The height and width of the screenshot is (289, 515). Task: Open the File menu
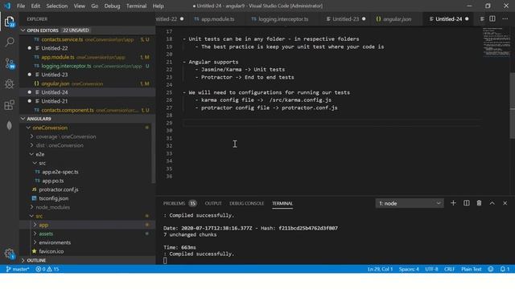(x=21, y=6)
